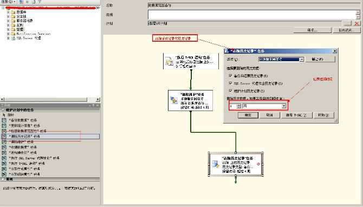The width and height of the screenshot is (363, 207).
Task: Collapse the 维护计划中的任务 toolbox section
Action: point(3,110)
